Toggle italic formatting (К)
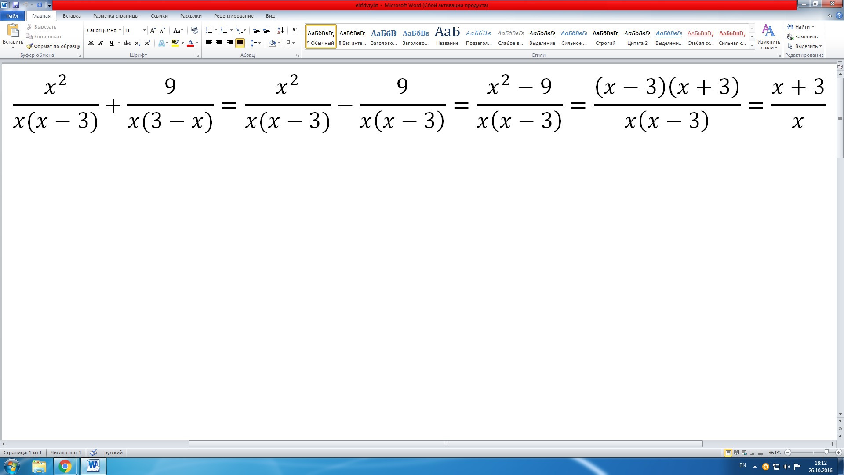Image resolution: width=844 pixels, height=475 pixels. tap(101, 43)
